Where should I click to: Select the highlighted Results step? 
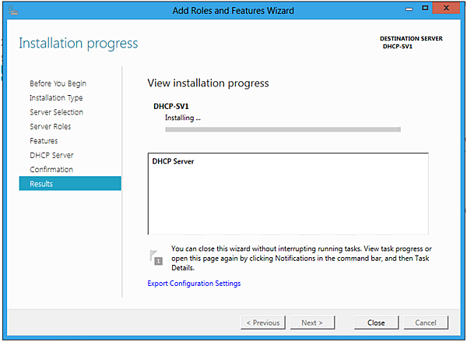click(41, 184)
